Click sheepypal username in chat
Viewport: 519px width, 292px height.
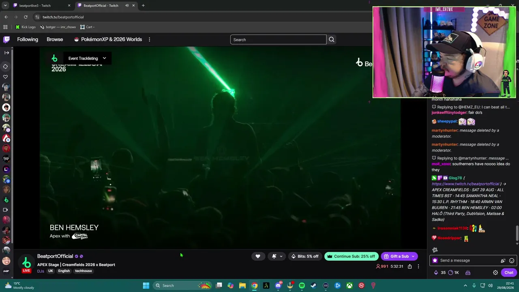447,121
